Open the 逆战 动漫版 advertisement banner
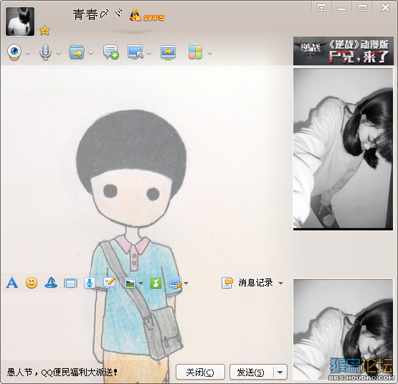 coord(343,51)
